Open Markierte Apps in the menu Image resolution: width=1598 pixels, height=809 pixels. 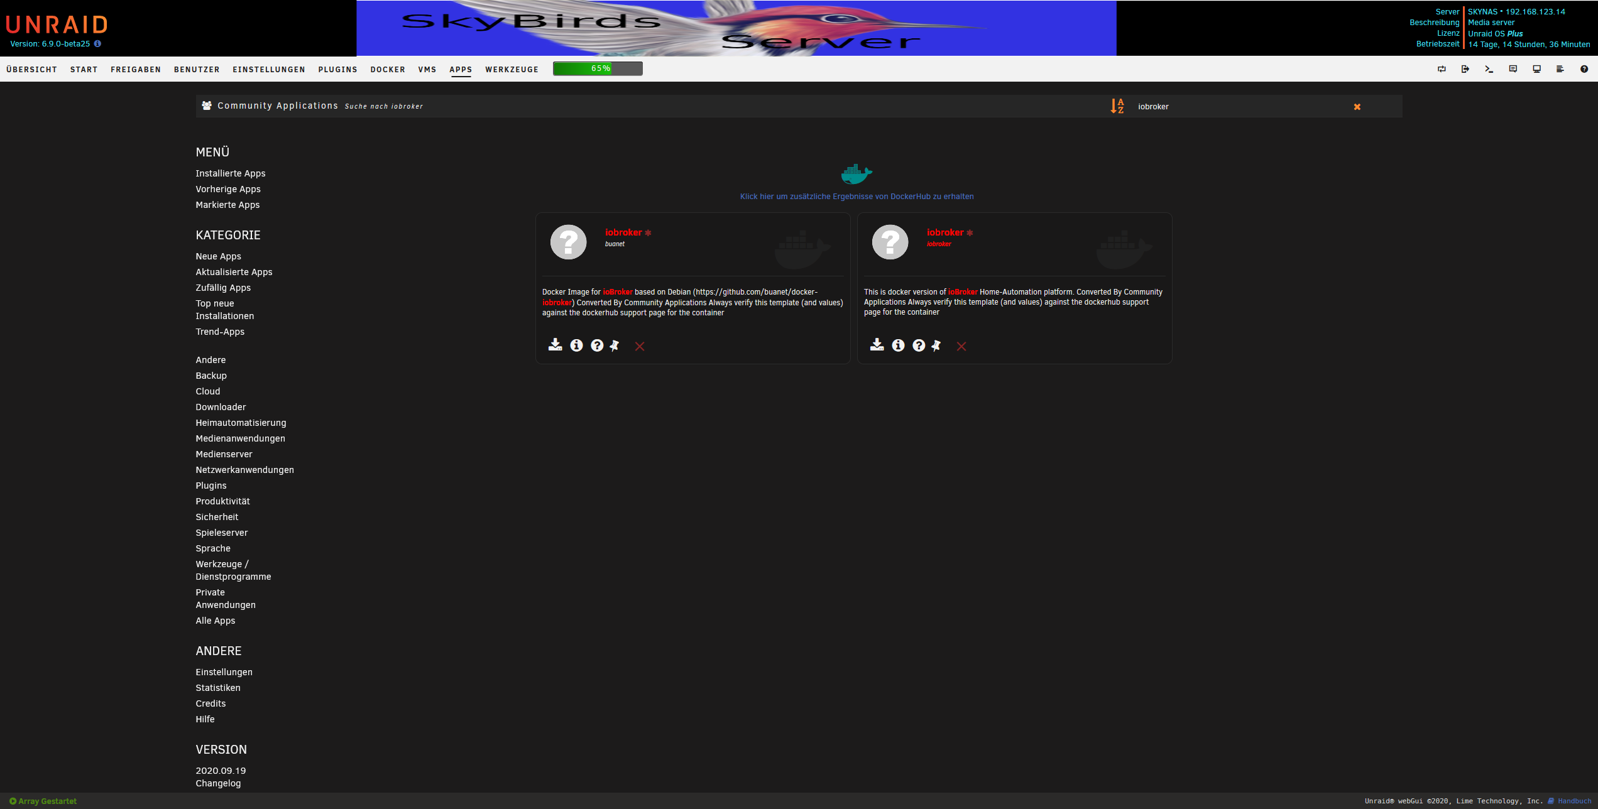[x=227, y=205]
